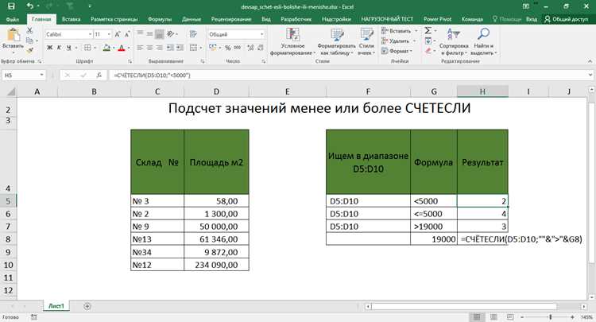Switch to the Формулы tab
Viewport: 596px width, 322px height.
pyautogui.click(x=160, y=19)
